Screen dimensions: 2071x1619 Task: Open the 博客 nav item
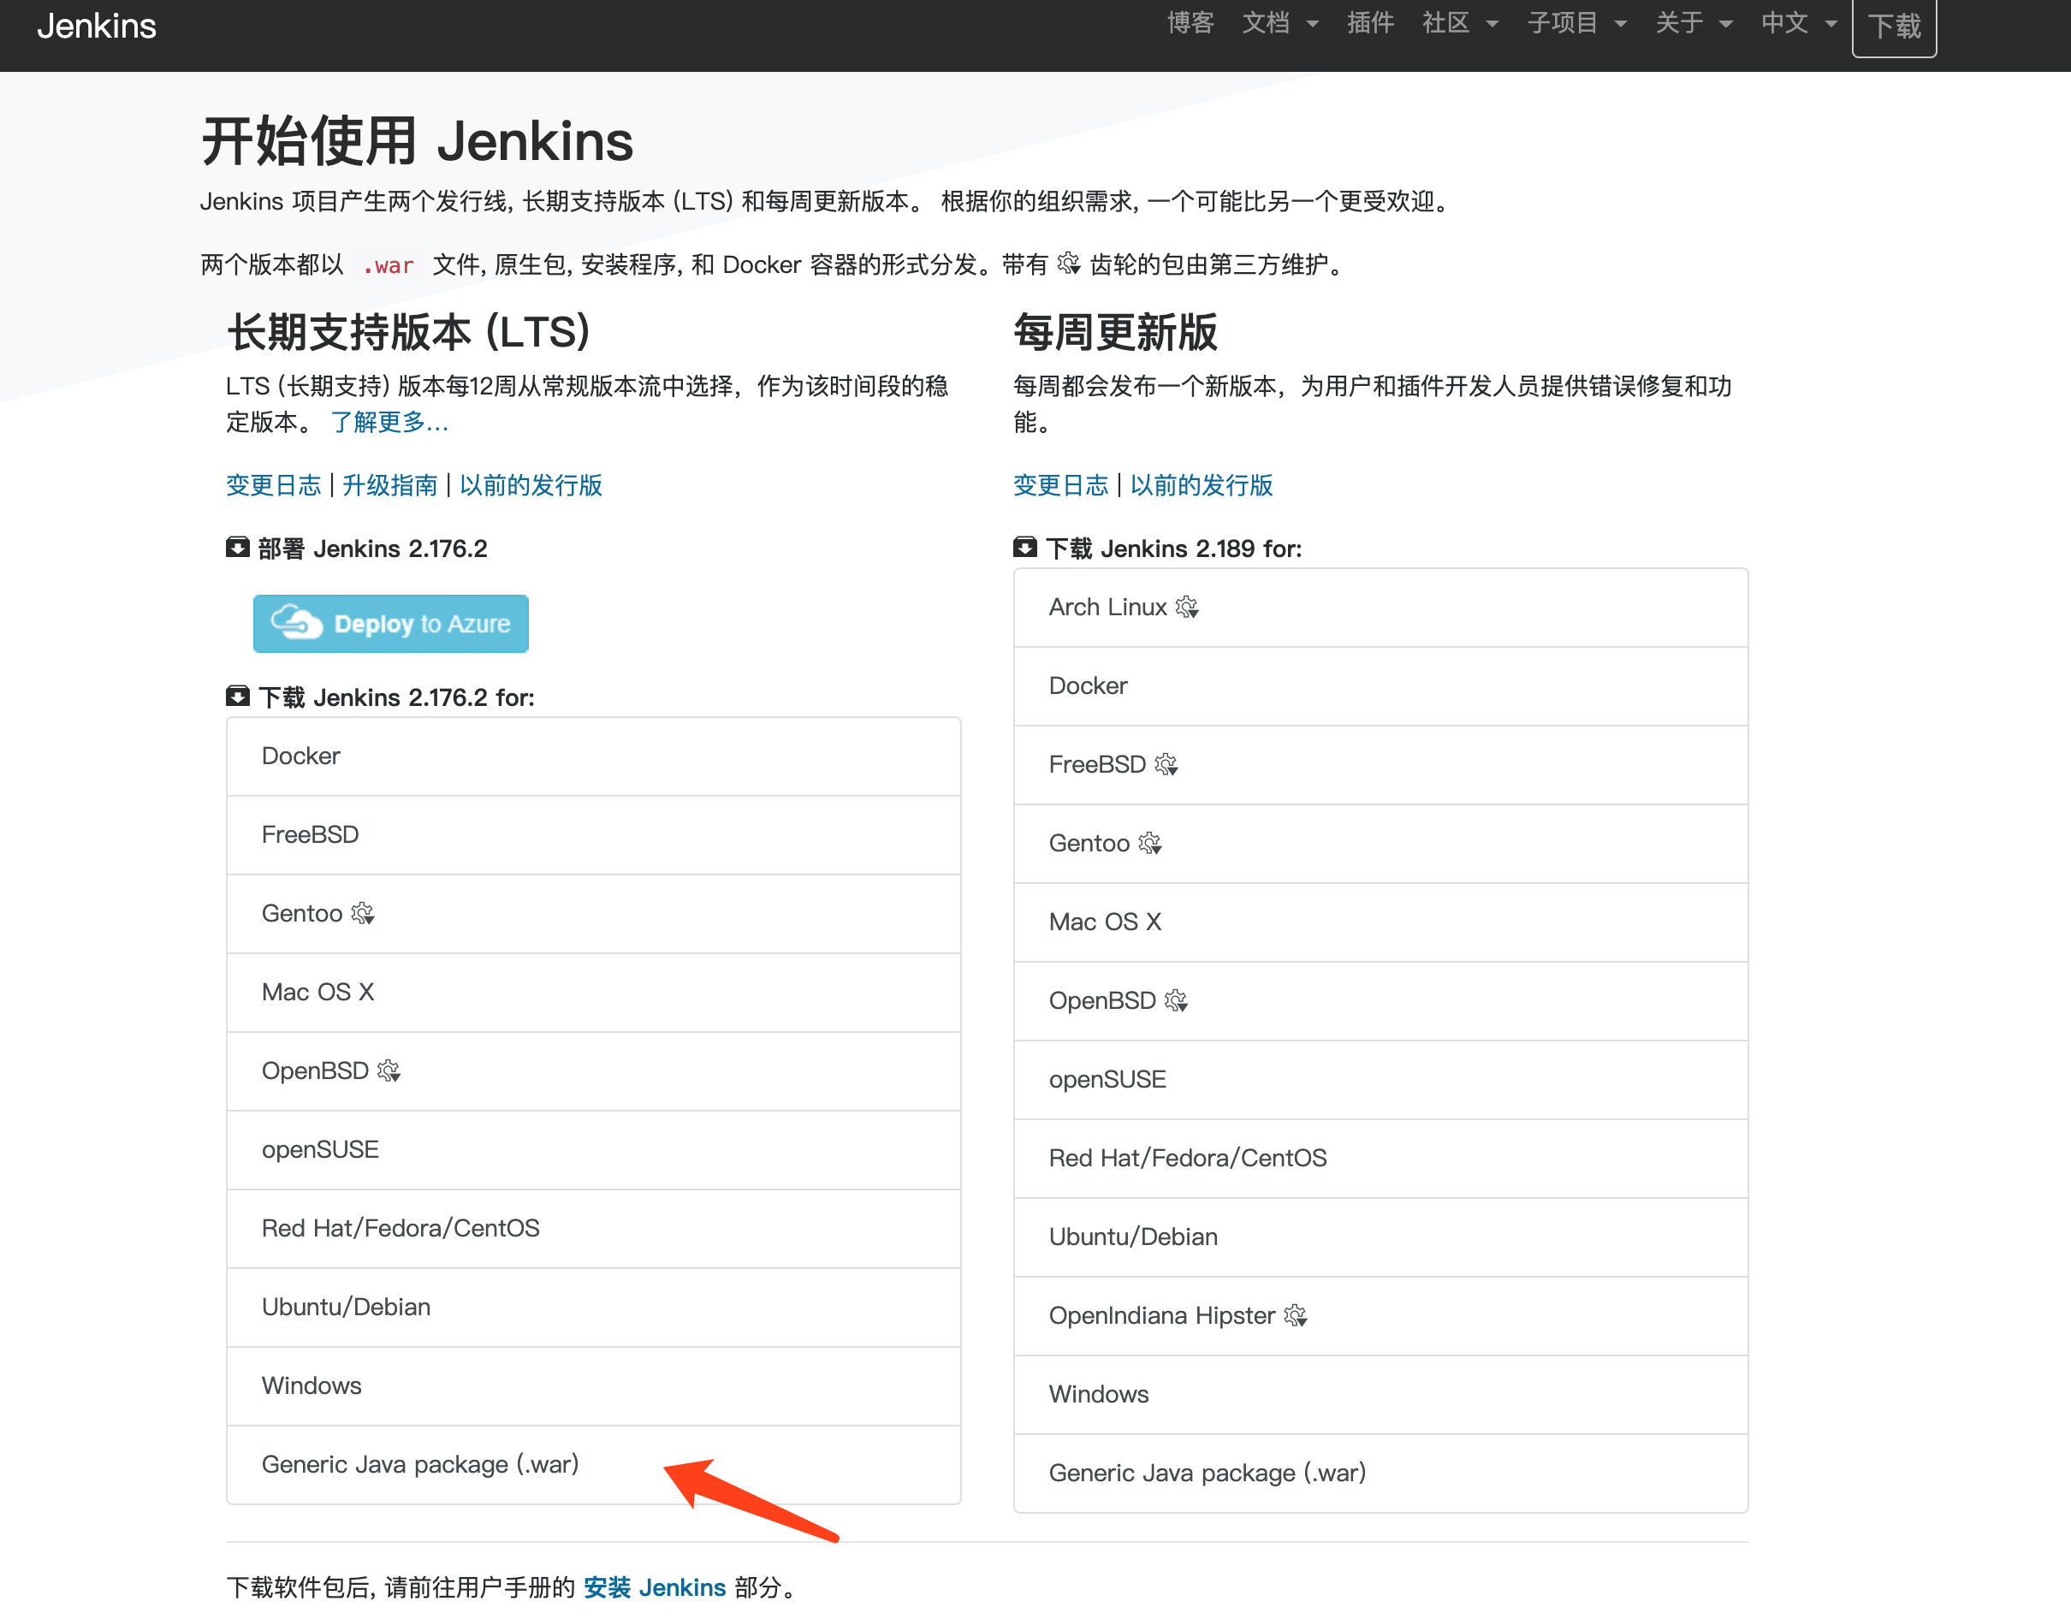(1190, 23)
